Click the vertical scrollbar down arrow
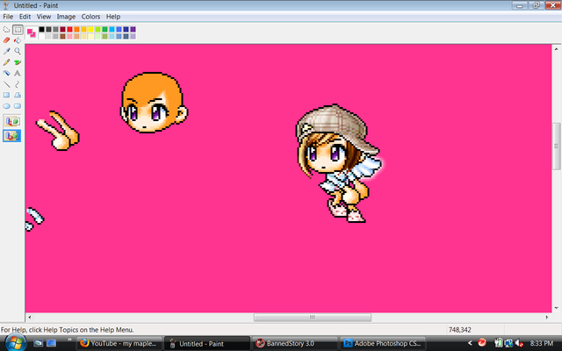This screenshot has height=351, width=562. [x=556, y=308]
